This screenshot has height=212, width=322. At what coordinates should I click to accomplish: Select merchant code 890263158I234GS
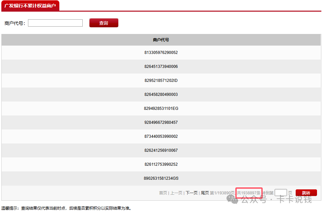click(161, 178)
